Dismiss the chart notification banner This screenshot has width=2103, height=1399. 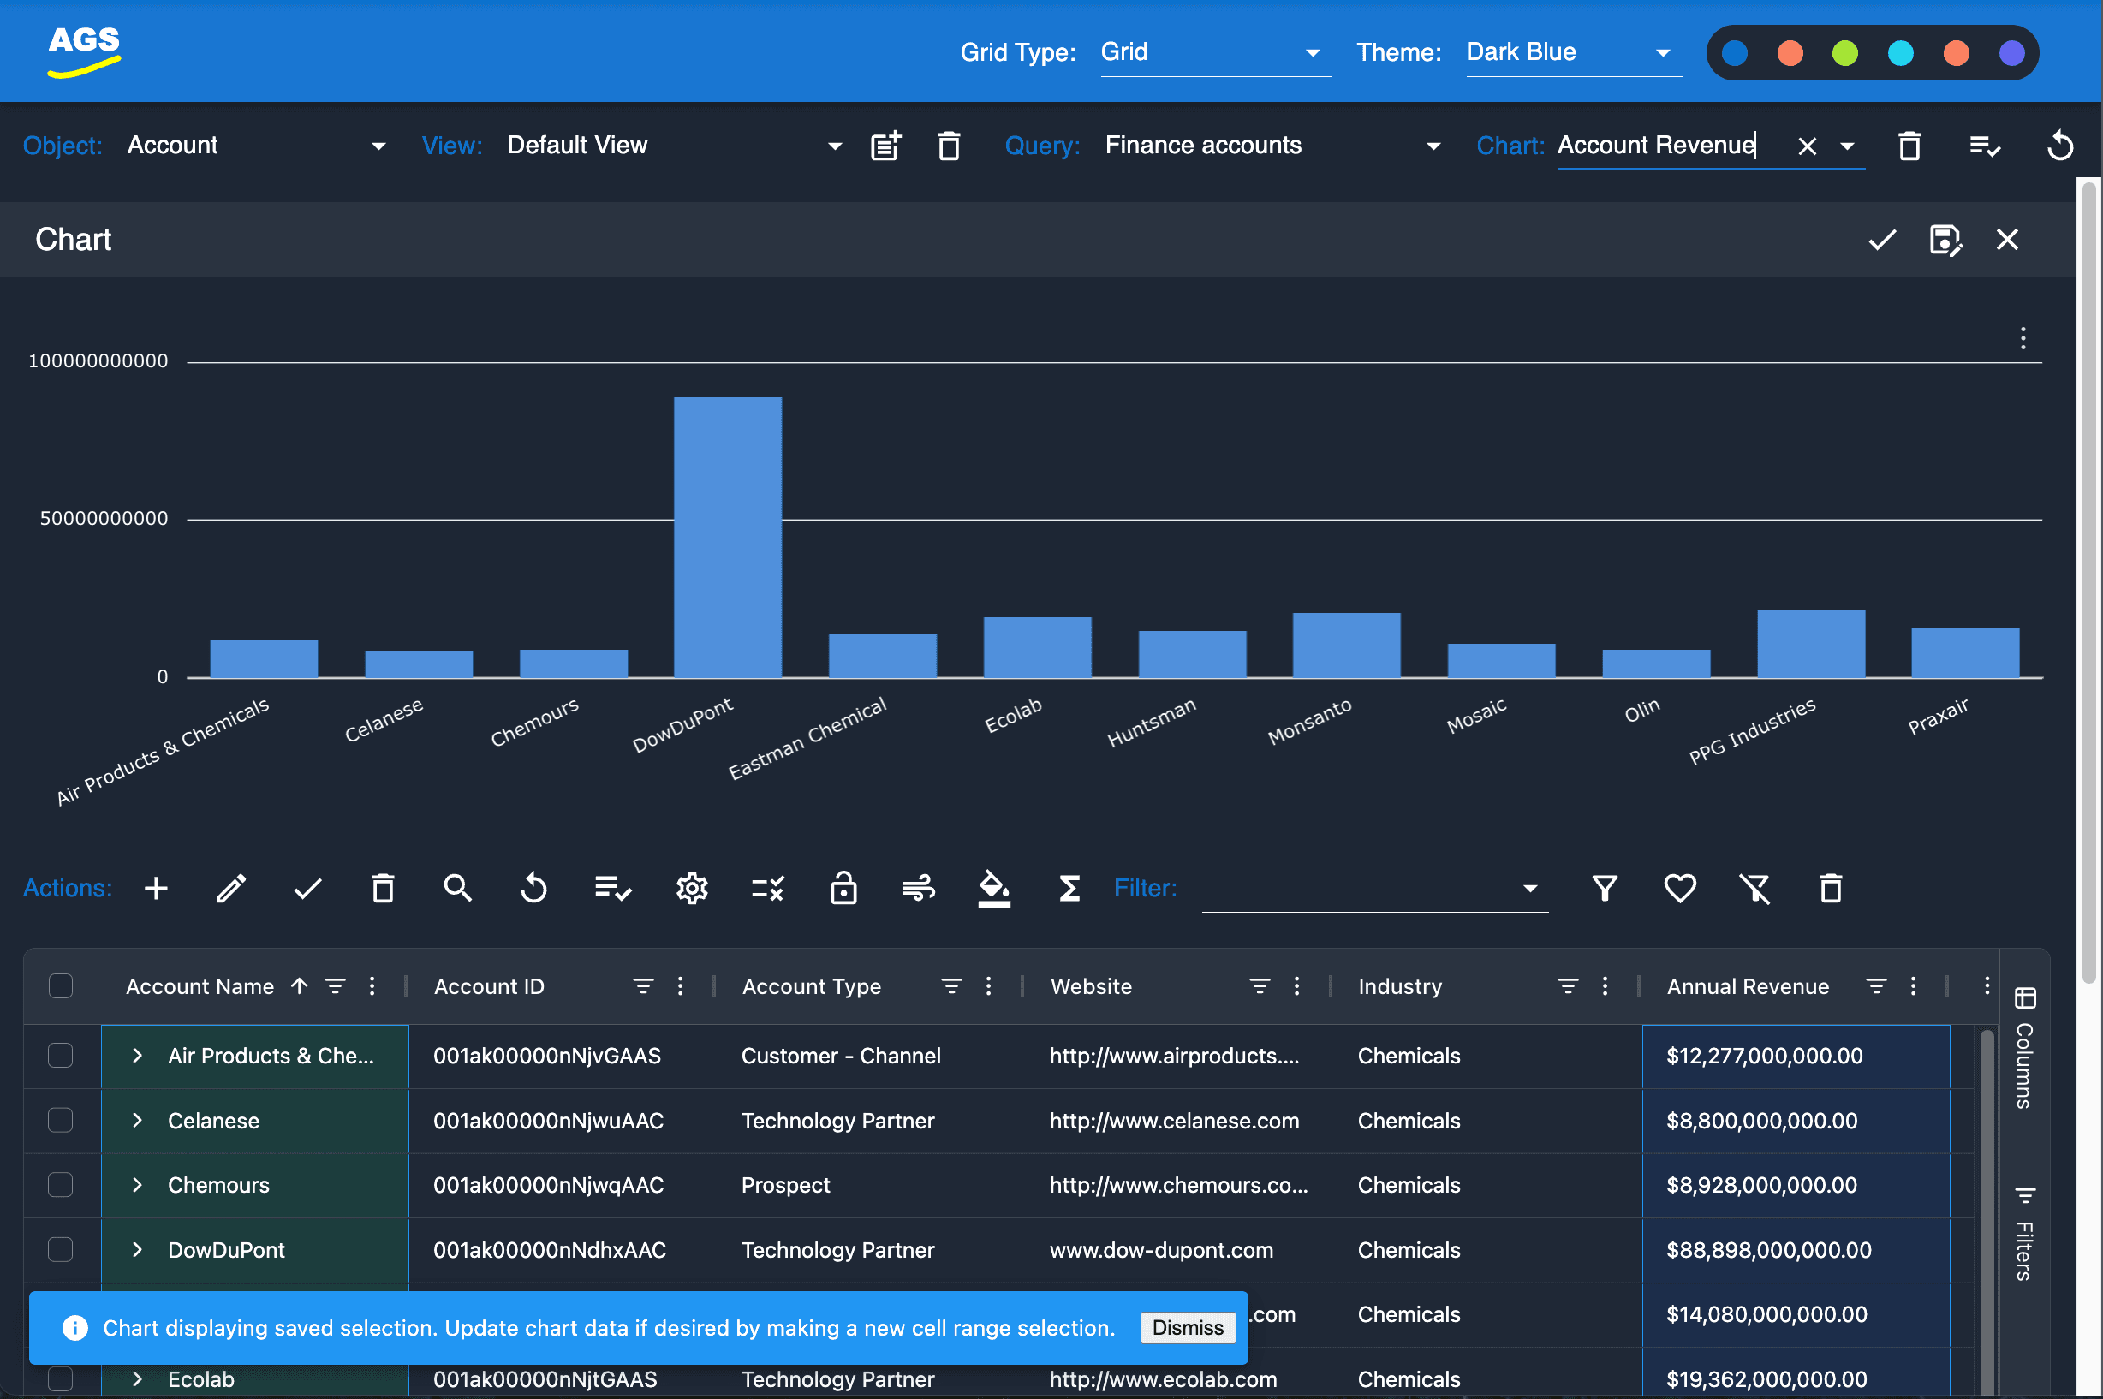pyautogui.click(x=1187, y=1328)
